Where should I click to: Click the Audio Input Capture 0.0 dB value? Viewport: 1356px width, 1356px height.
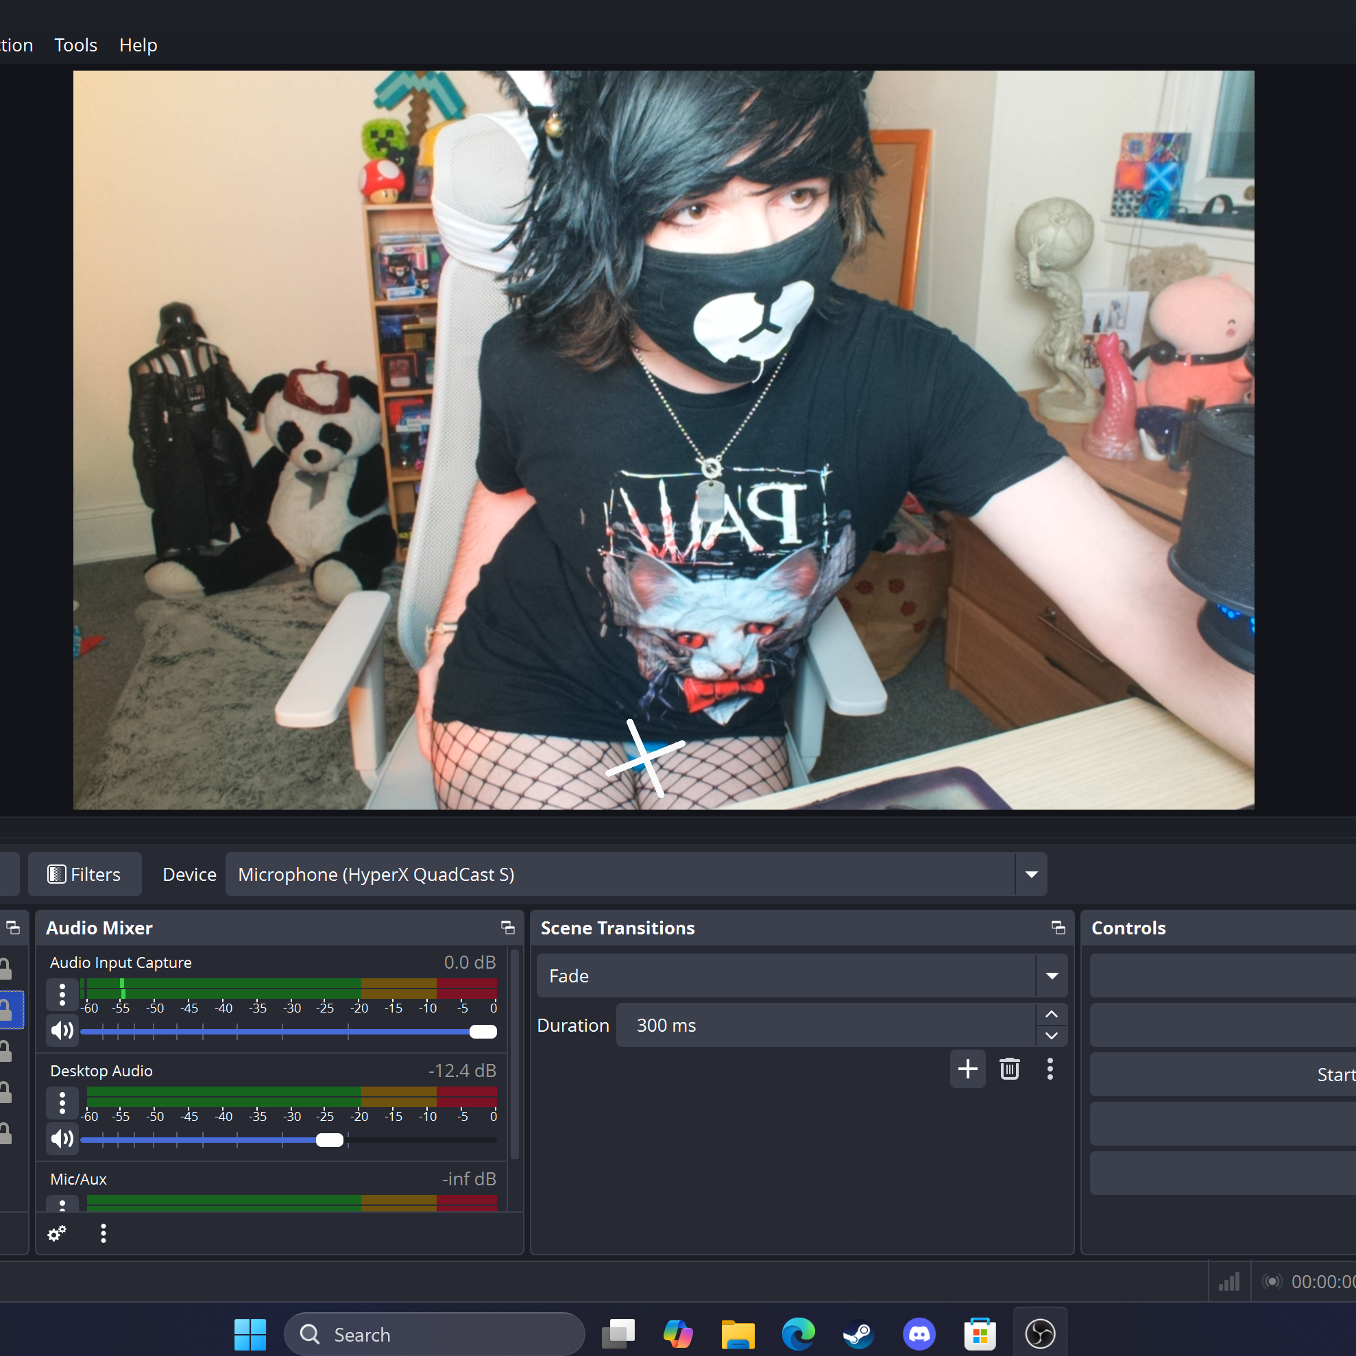tap(470, 962)
